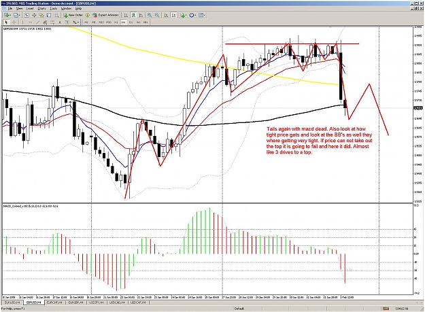The height and width of the screenshot is (312, 425).
Task: Open the Profiles toolbar icon
Action: click(x=16, y=15)
